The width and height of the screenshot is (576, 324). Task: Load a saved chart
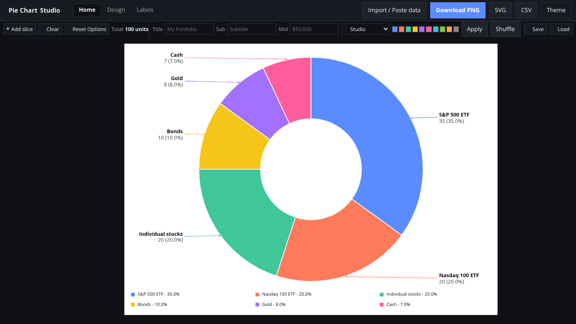[x=561, y=29]
